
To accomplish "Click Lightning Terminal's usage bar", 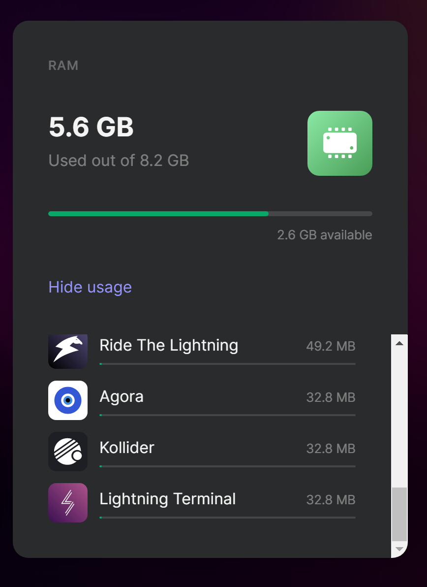I will (x=227, y=518).
